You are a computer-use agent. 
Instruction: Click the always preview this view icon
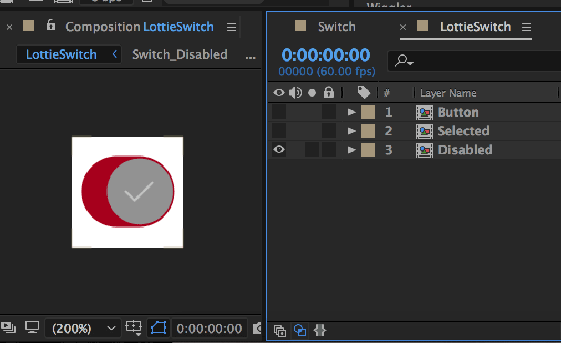click(x=8, y=327)
